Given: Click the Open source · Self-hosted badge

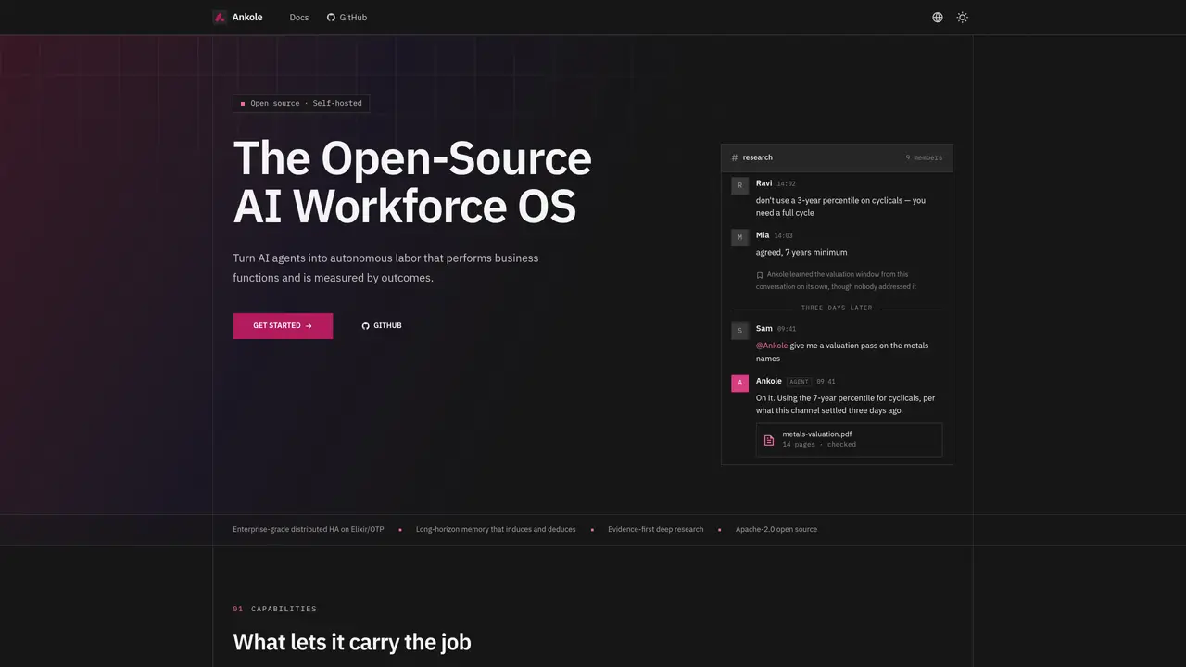Looking at the screenshot, I should (x=301, y=103).
